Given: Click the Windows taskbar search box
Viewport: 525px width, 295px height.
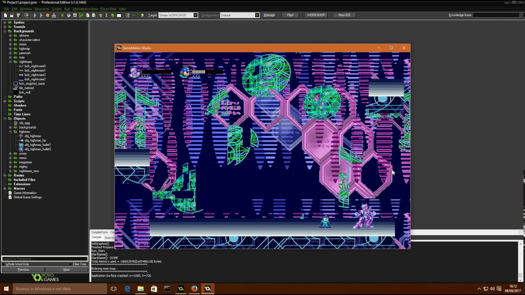Looking at the screenshot, I should click(60, 289).
